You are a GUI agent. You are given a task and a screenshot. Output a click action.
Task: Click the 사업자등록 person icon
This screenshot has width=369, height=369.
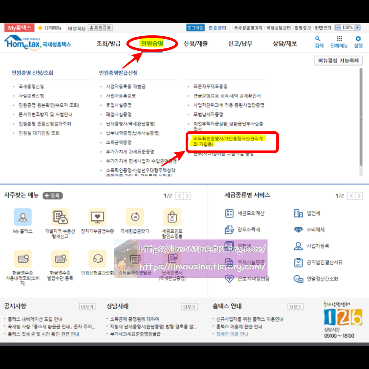tap(298, 246)
